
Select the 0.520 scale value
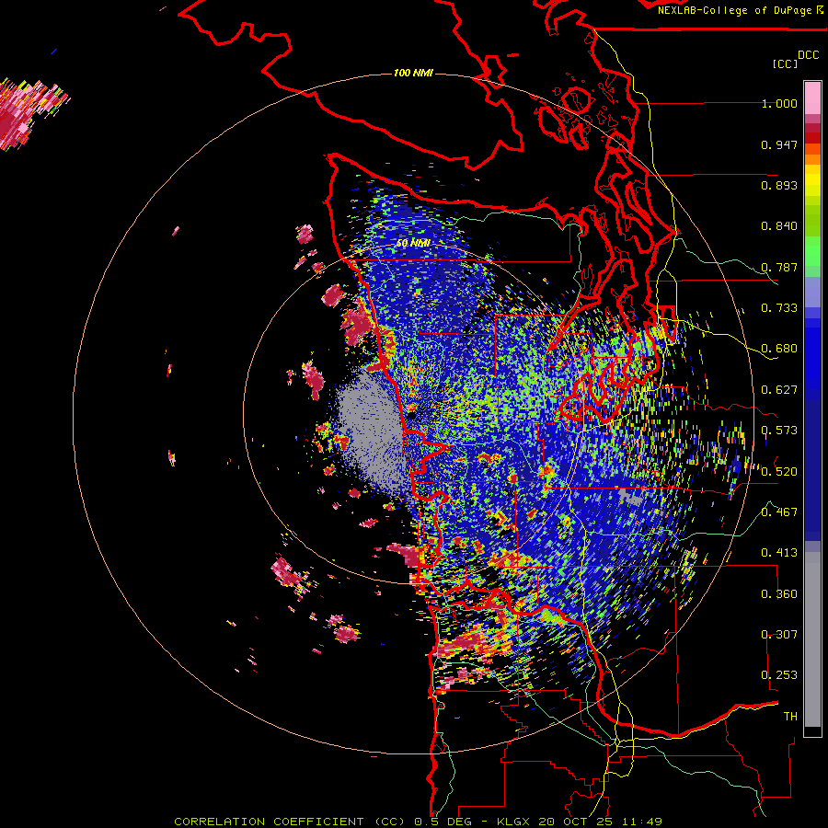tap(779, 472)
